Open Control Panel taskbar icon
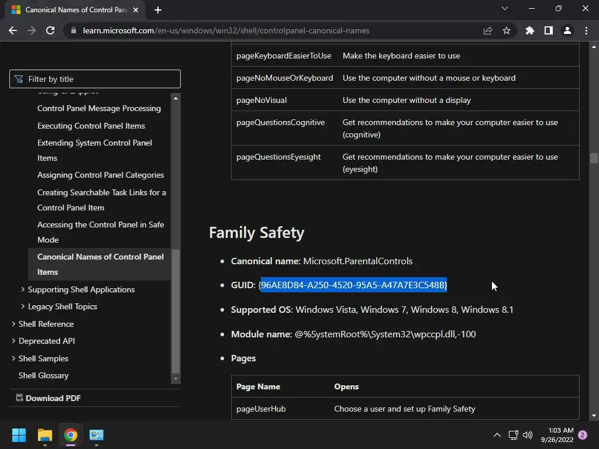 (x=97, y=435)
